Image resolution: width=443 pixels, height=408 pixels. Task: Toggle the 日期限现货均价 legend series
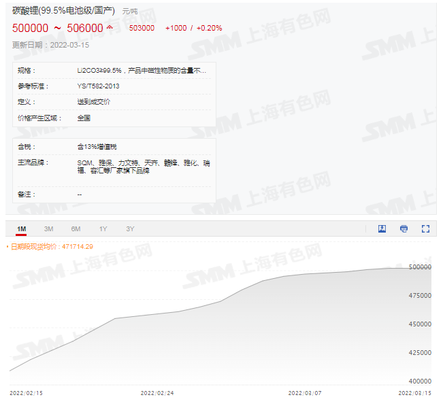pyautogui.click(x=52, y=247)
